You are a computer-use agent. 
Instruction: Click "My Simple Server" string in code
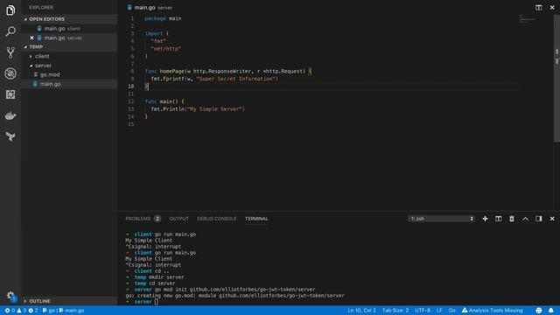(x=214, y=109)
